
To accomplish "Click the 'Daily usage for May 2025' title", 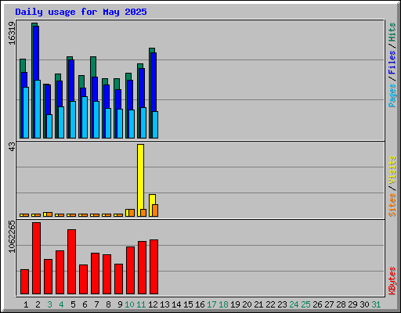I will click(x=81, y=12).
